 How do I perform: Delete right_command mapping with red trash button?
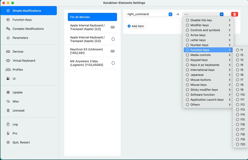pyautogui.click(x=234, y=14)
